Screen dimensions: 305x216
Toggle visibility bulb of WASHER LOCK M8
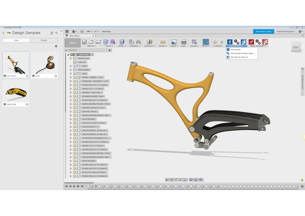tap(75, 108)
